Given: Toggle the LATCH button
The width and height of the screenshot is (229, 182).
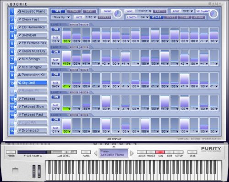Looking at the screenshot, I should (159, 11).
